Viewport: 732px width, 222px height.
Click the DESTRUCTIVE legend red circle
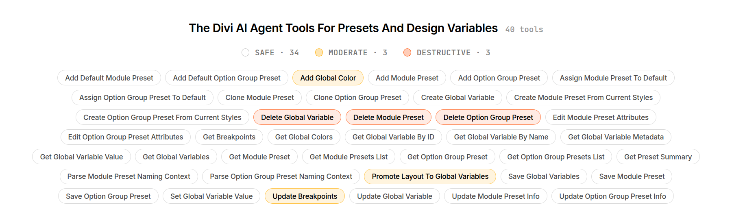[x=407, y=52]
